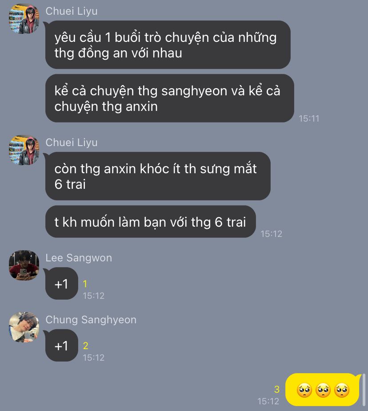Image resolution: width=368 pixels, height=411 pixels.
Task: Select message 'còn thg anxin khóc ít'
Action: click(158, 176)
